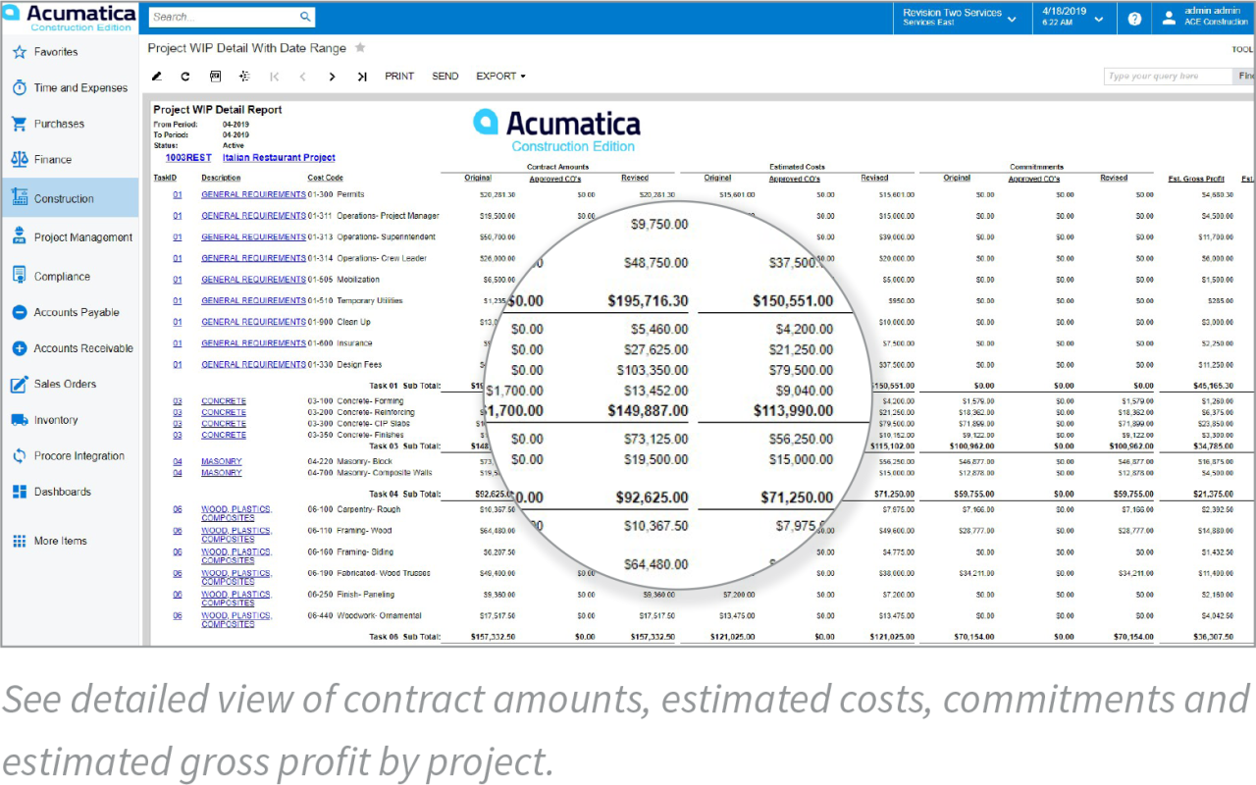Open the EXPORT dropdown menu
The width and height of the screenshot is (1256, 785).
497,76
